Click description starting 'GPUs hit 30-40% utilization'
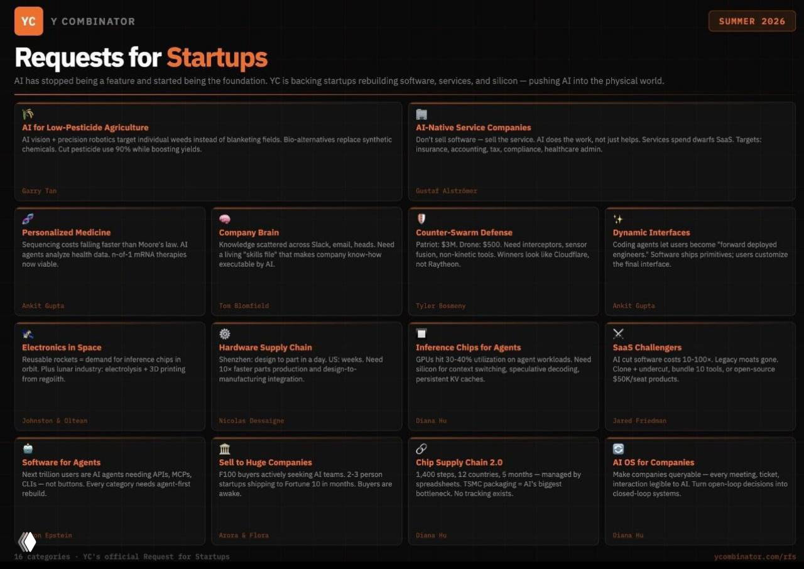The image size is (804, 569). [x=503, y=369]
